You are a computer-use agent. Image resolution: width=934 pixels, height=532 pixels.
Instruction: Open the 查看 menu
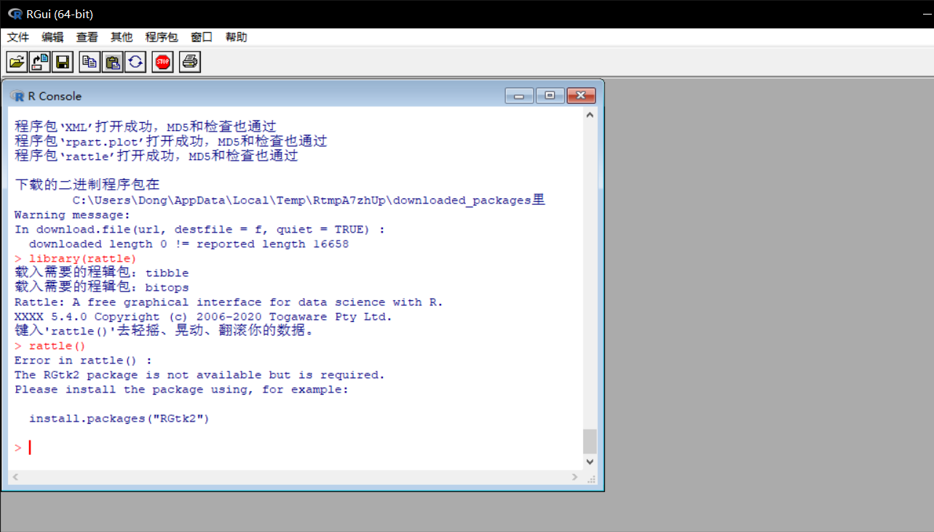[87, 37]
